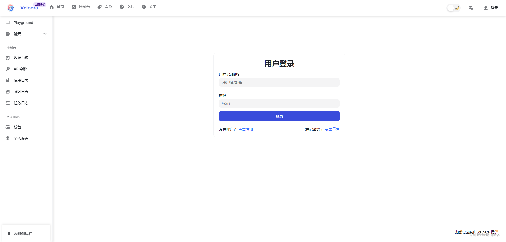Click the console terminal icon beside 控制台
Viewport: 506px width, 242px height.
tap(74, 7)
